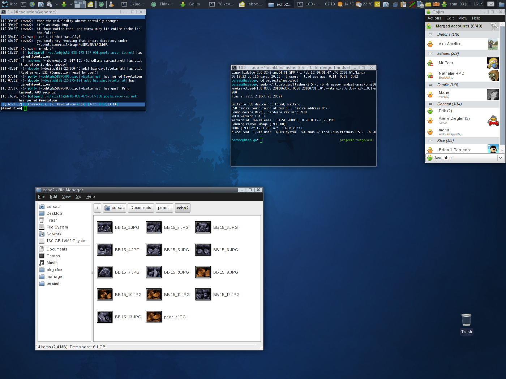Click the clipboard manager tray icon
Viewport: 506px width, 379px height.
[x=403, y=4]
